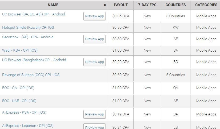This screenshot has width=220, height=129.
Task: Open Hotspot Shield (Kuwait) CPI IOS offer
Action: click(x=28, y=27)
